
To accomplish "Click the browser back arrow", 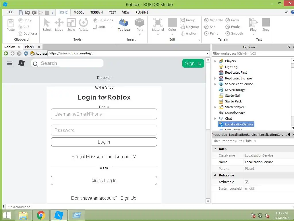I will pos(6,53).
